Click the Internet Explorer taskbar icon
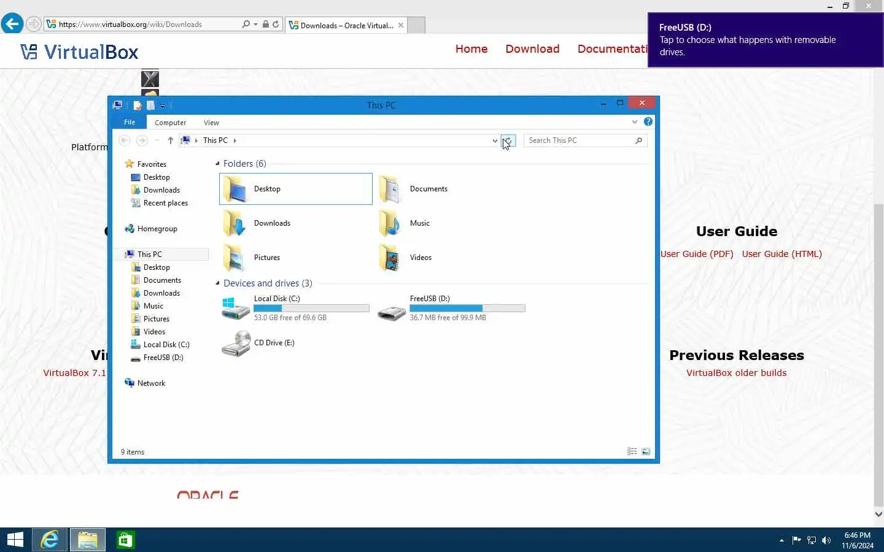 [50, 540]
